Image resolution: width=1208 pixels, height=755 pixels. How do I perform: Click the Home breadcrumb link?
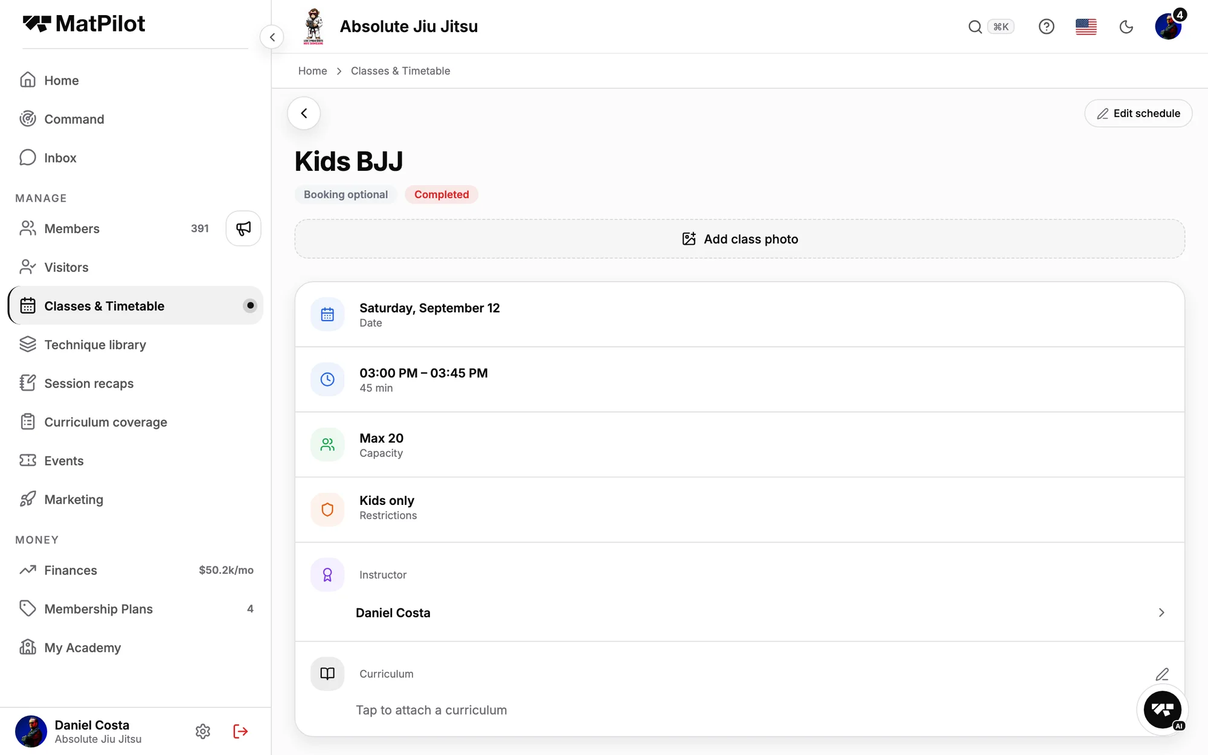tap(312, 71)
